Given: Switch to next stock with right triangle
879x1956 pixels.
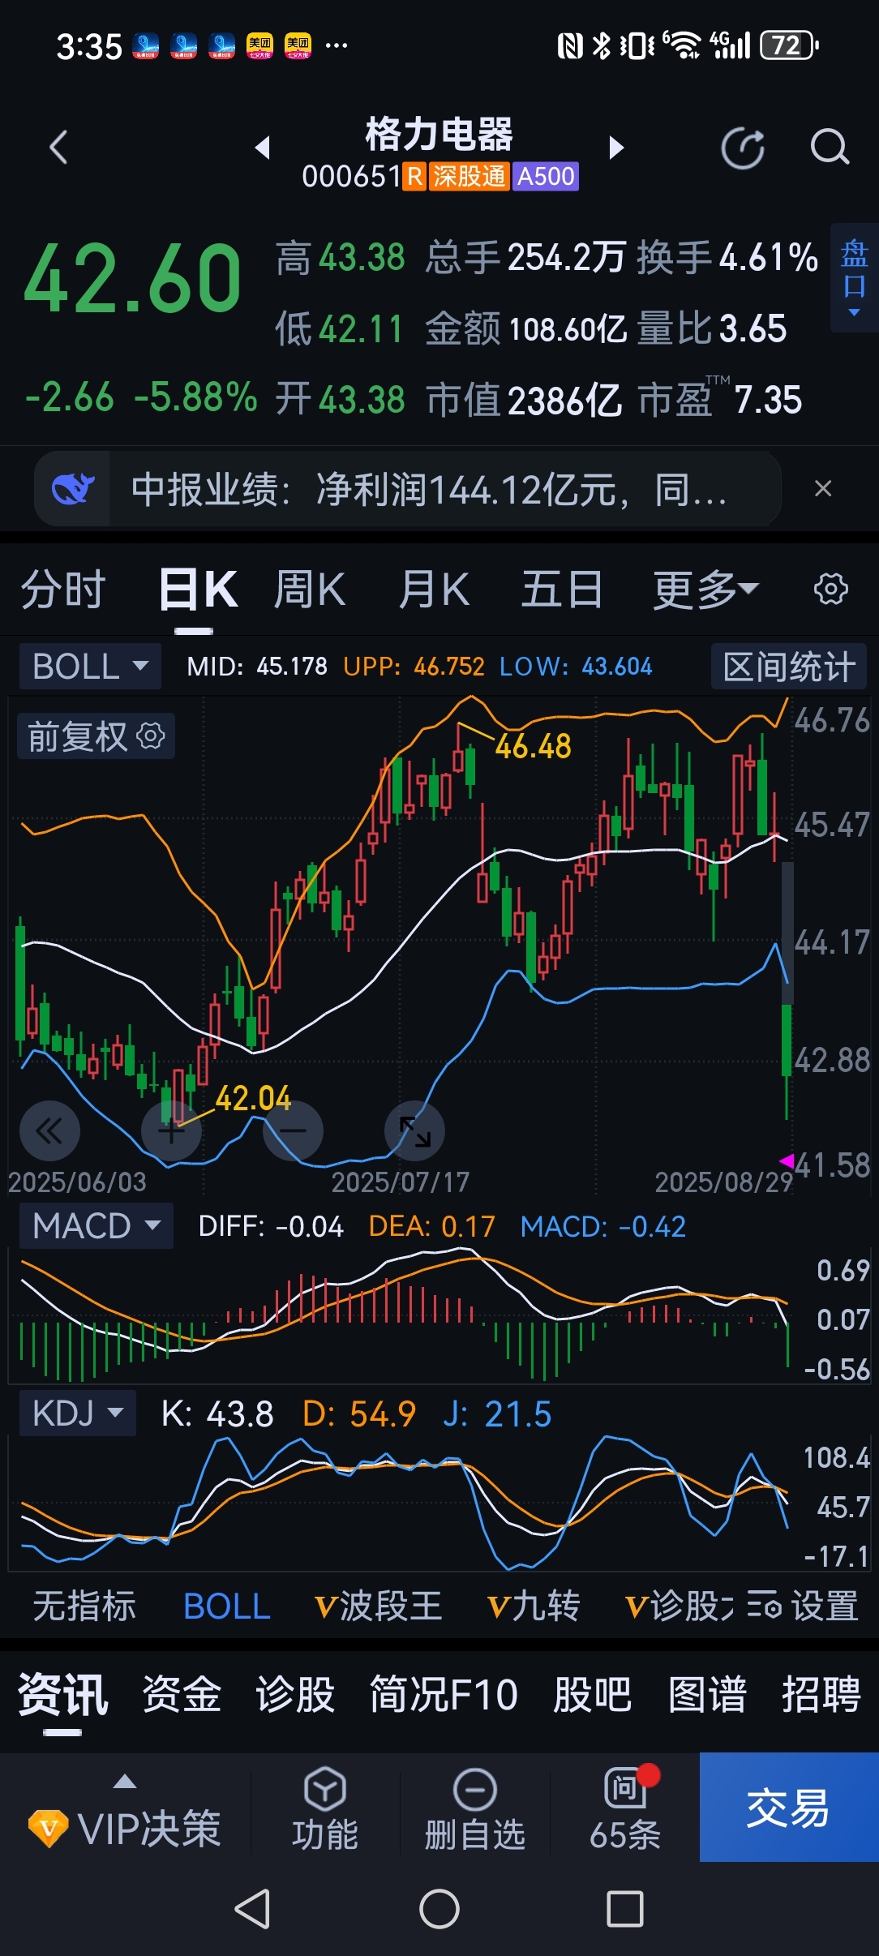Looking at the screenshot, I should [617, 148].
